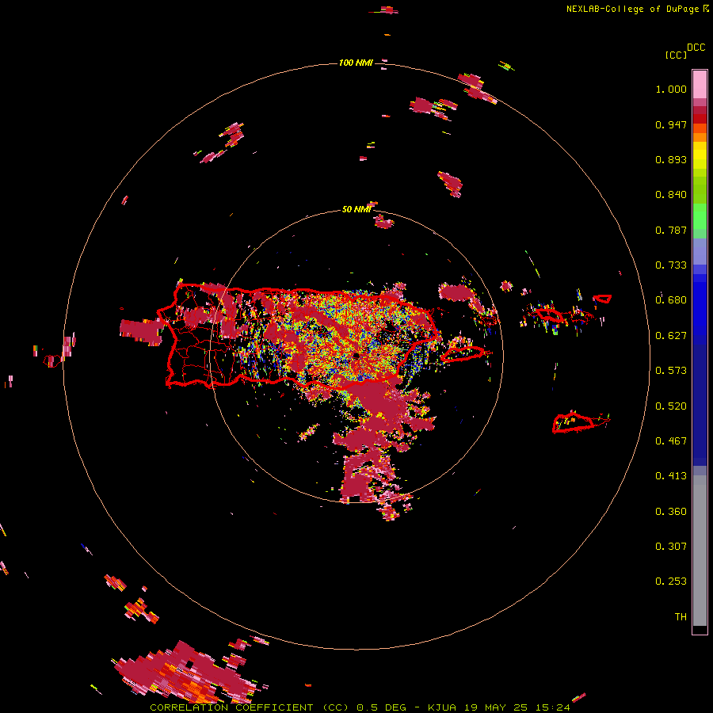Click the 0.947 color scale label
713x713 pixels.
[x=671, y=124]
